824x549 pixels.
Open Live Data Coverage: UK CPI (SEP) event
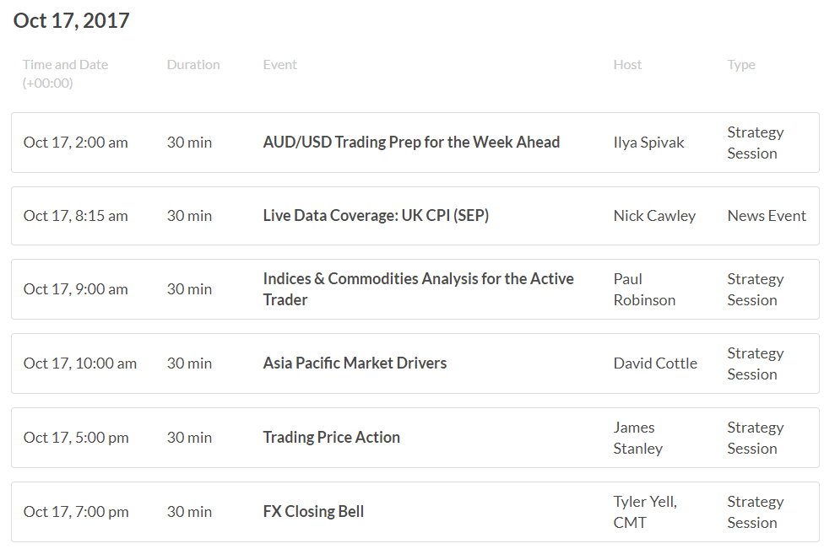(376, 216)
